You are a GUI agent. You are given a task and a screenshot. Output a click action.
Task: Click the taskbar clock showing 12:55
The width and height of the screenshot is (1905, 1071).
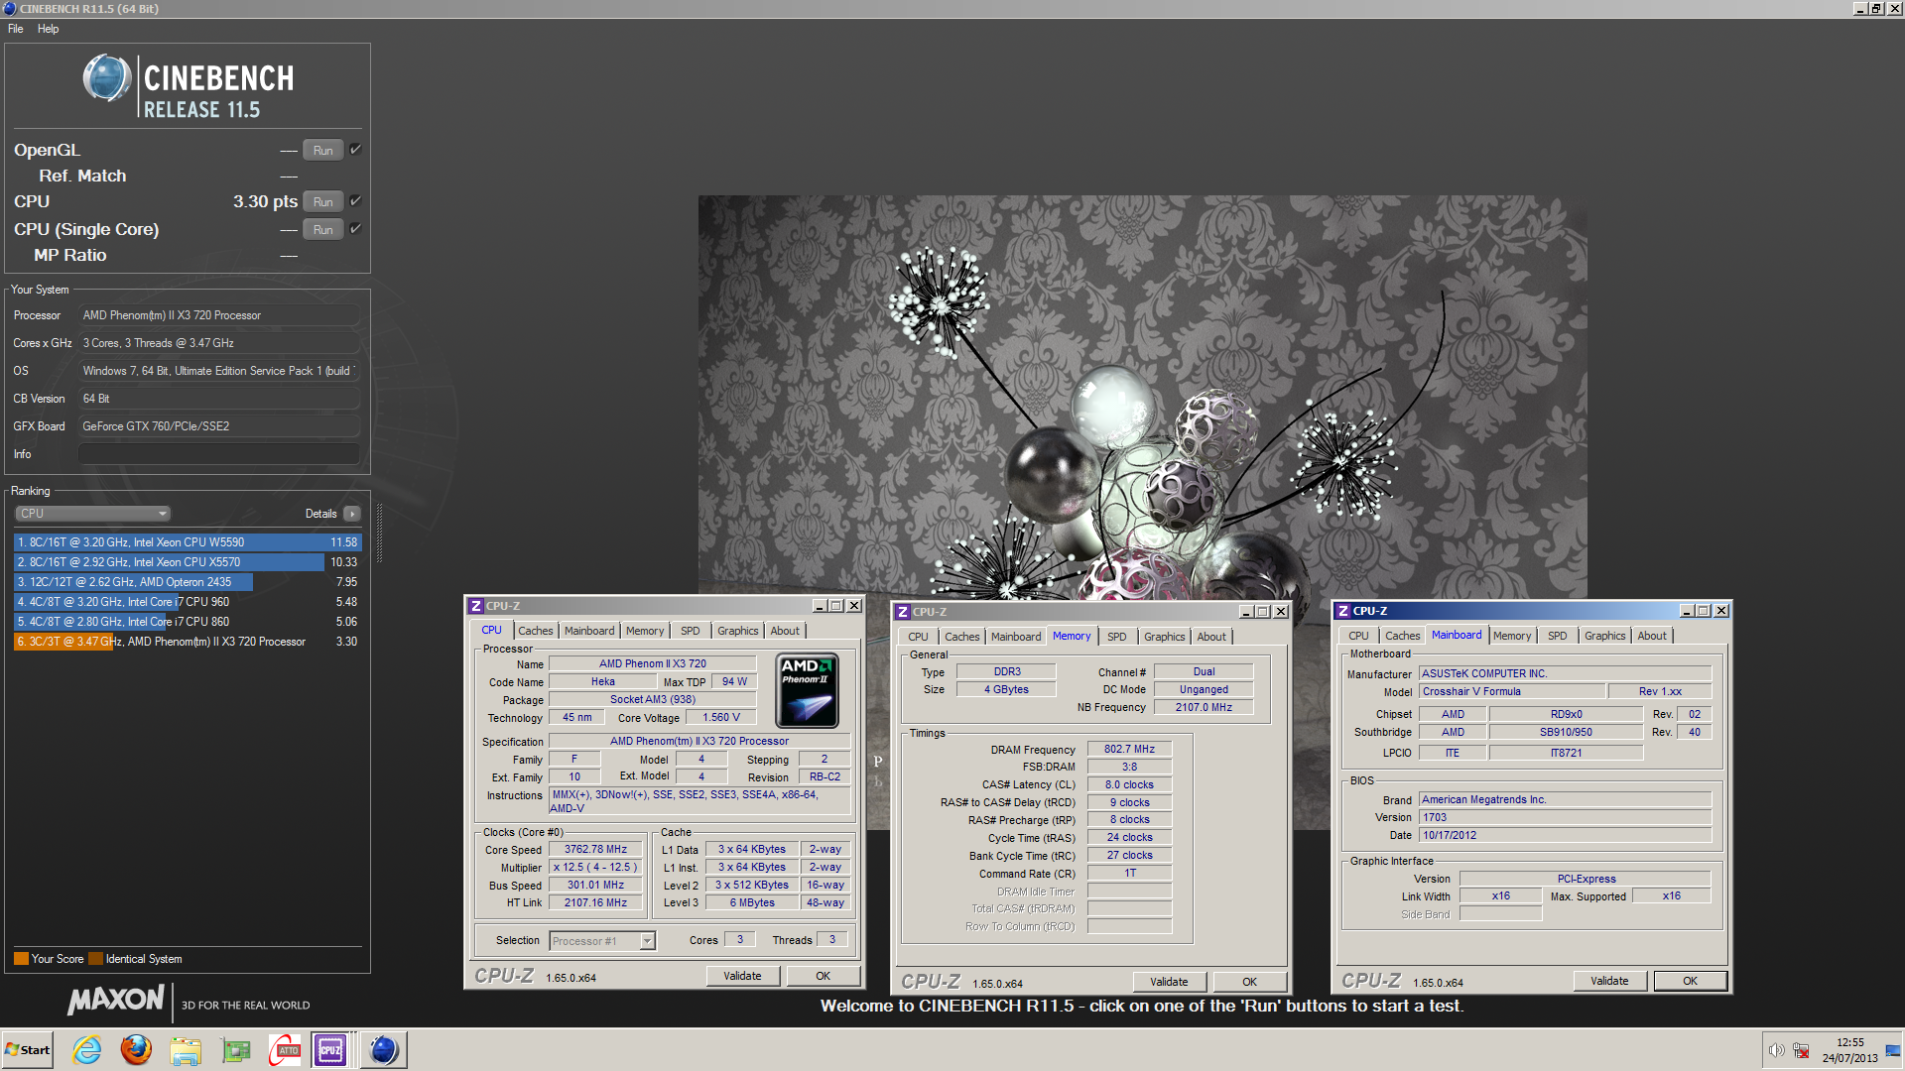tap(1849, 1050)
